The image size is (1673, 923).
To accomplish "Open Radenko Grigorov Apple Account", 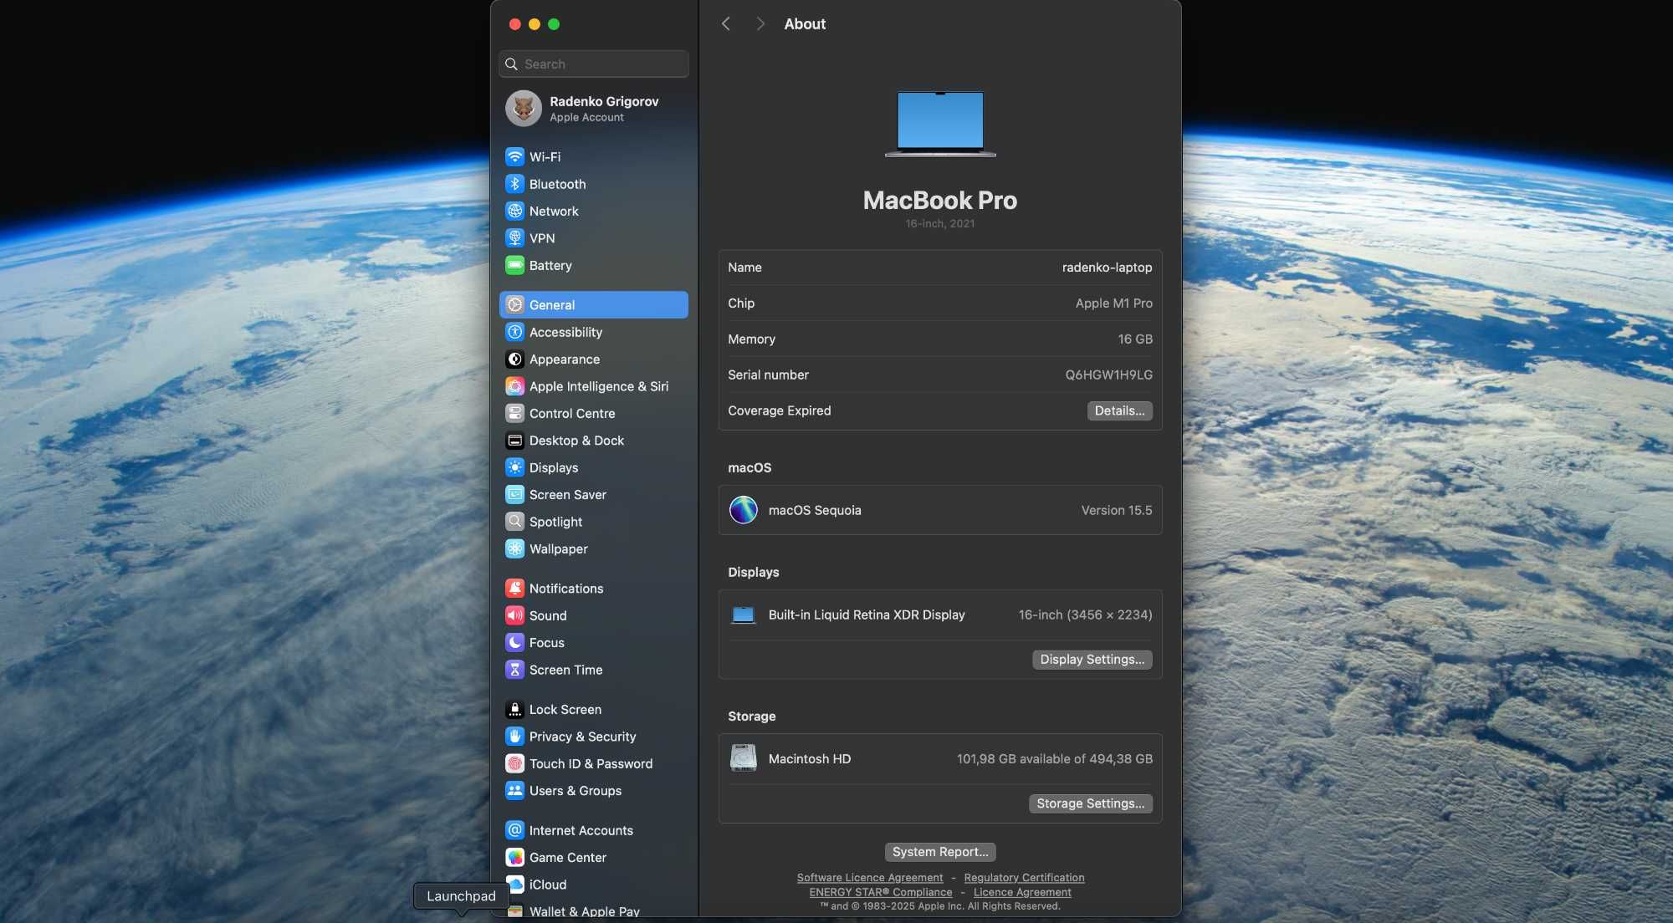I will click(x=593, y=109).
